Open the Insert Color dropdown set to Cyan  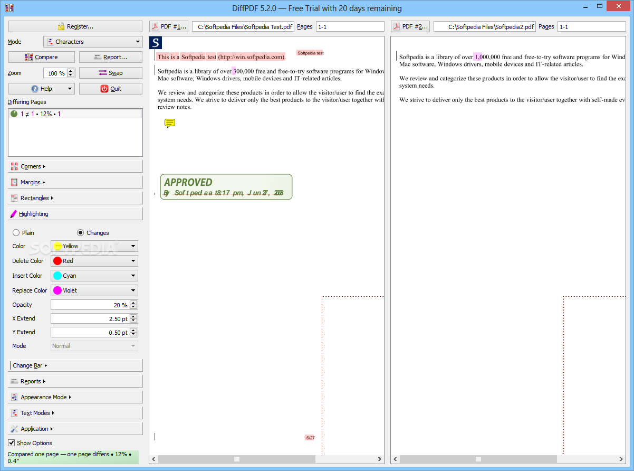coord(94,276)
